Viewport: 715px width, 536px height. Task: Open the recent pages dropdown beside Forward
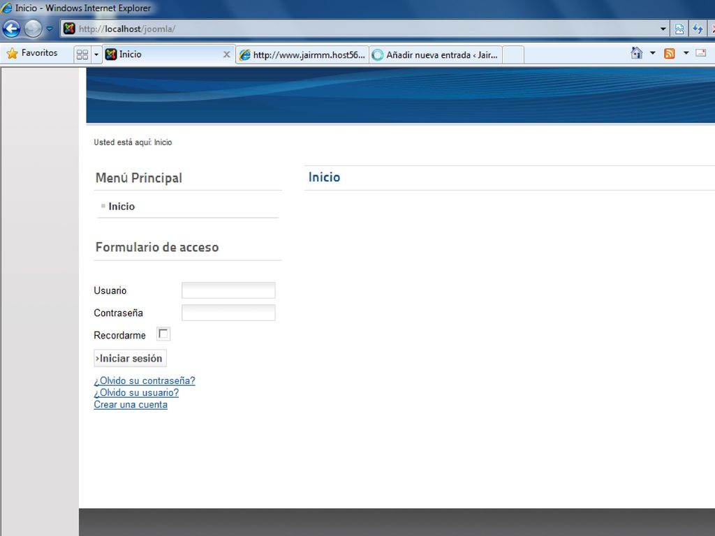click(x=50, y=29)
